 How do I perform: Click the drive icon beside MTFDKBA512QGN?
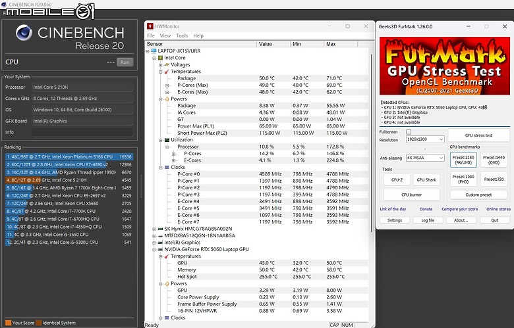160,236
